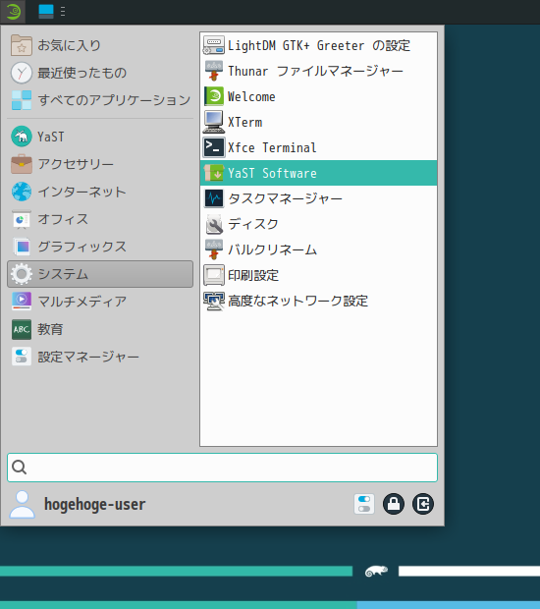Launch ディスク disks utility
540x609 pixels.
tap(319, 224)
